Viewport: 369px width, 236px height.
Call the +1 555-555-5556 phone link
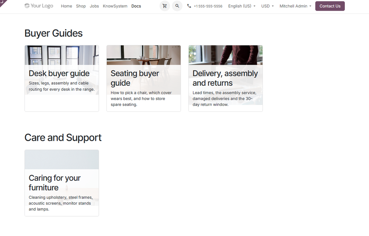tap(208, 6)
